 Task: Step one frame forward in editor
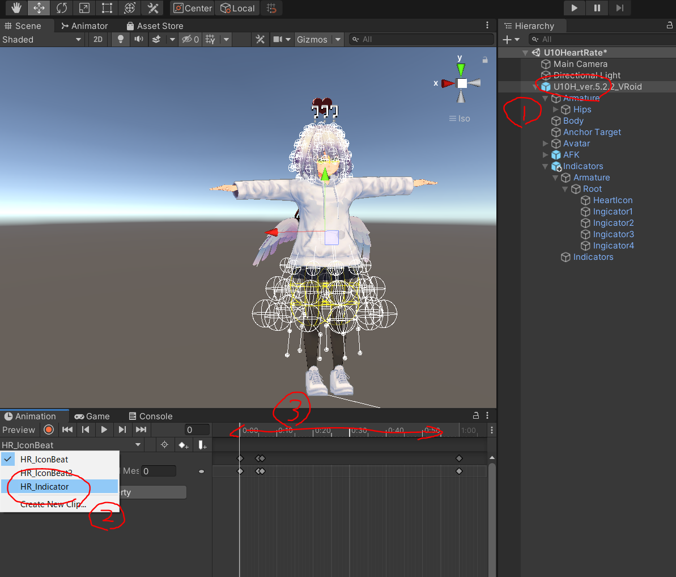619,8
